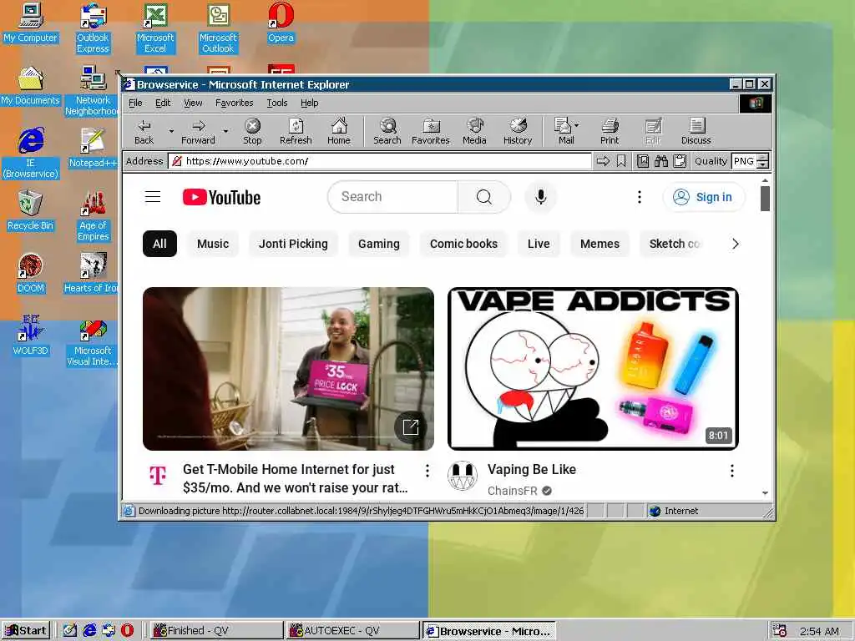This screenshot has width=855, height=641.
Task: Select the Music category chip
Action: point(213,244)
